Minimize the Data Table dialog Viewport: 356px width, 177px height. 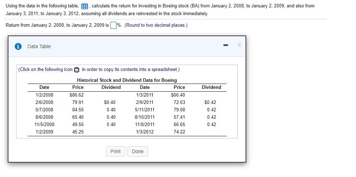click(225, 45)
